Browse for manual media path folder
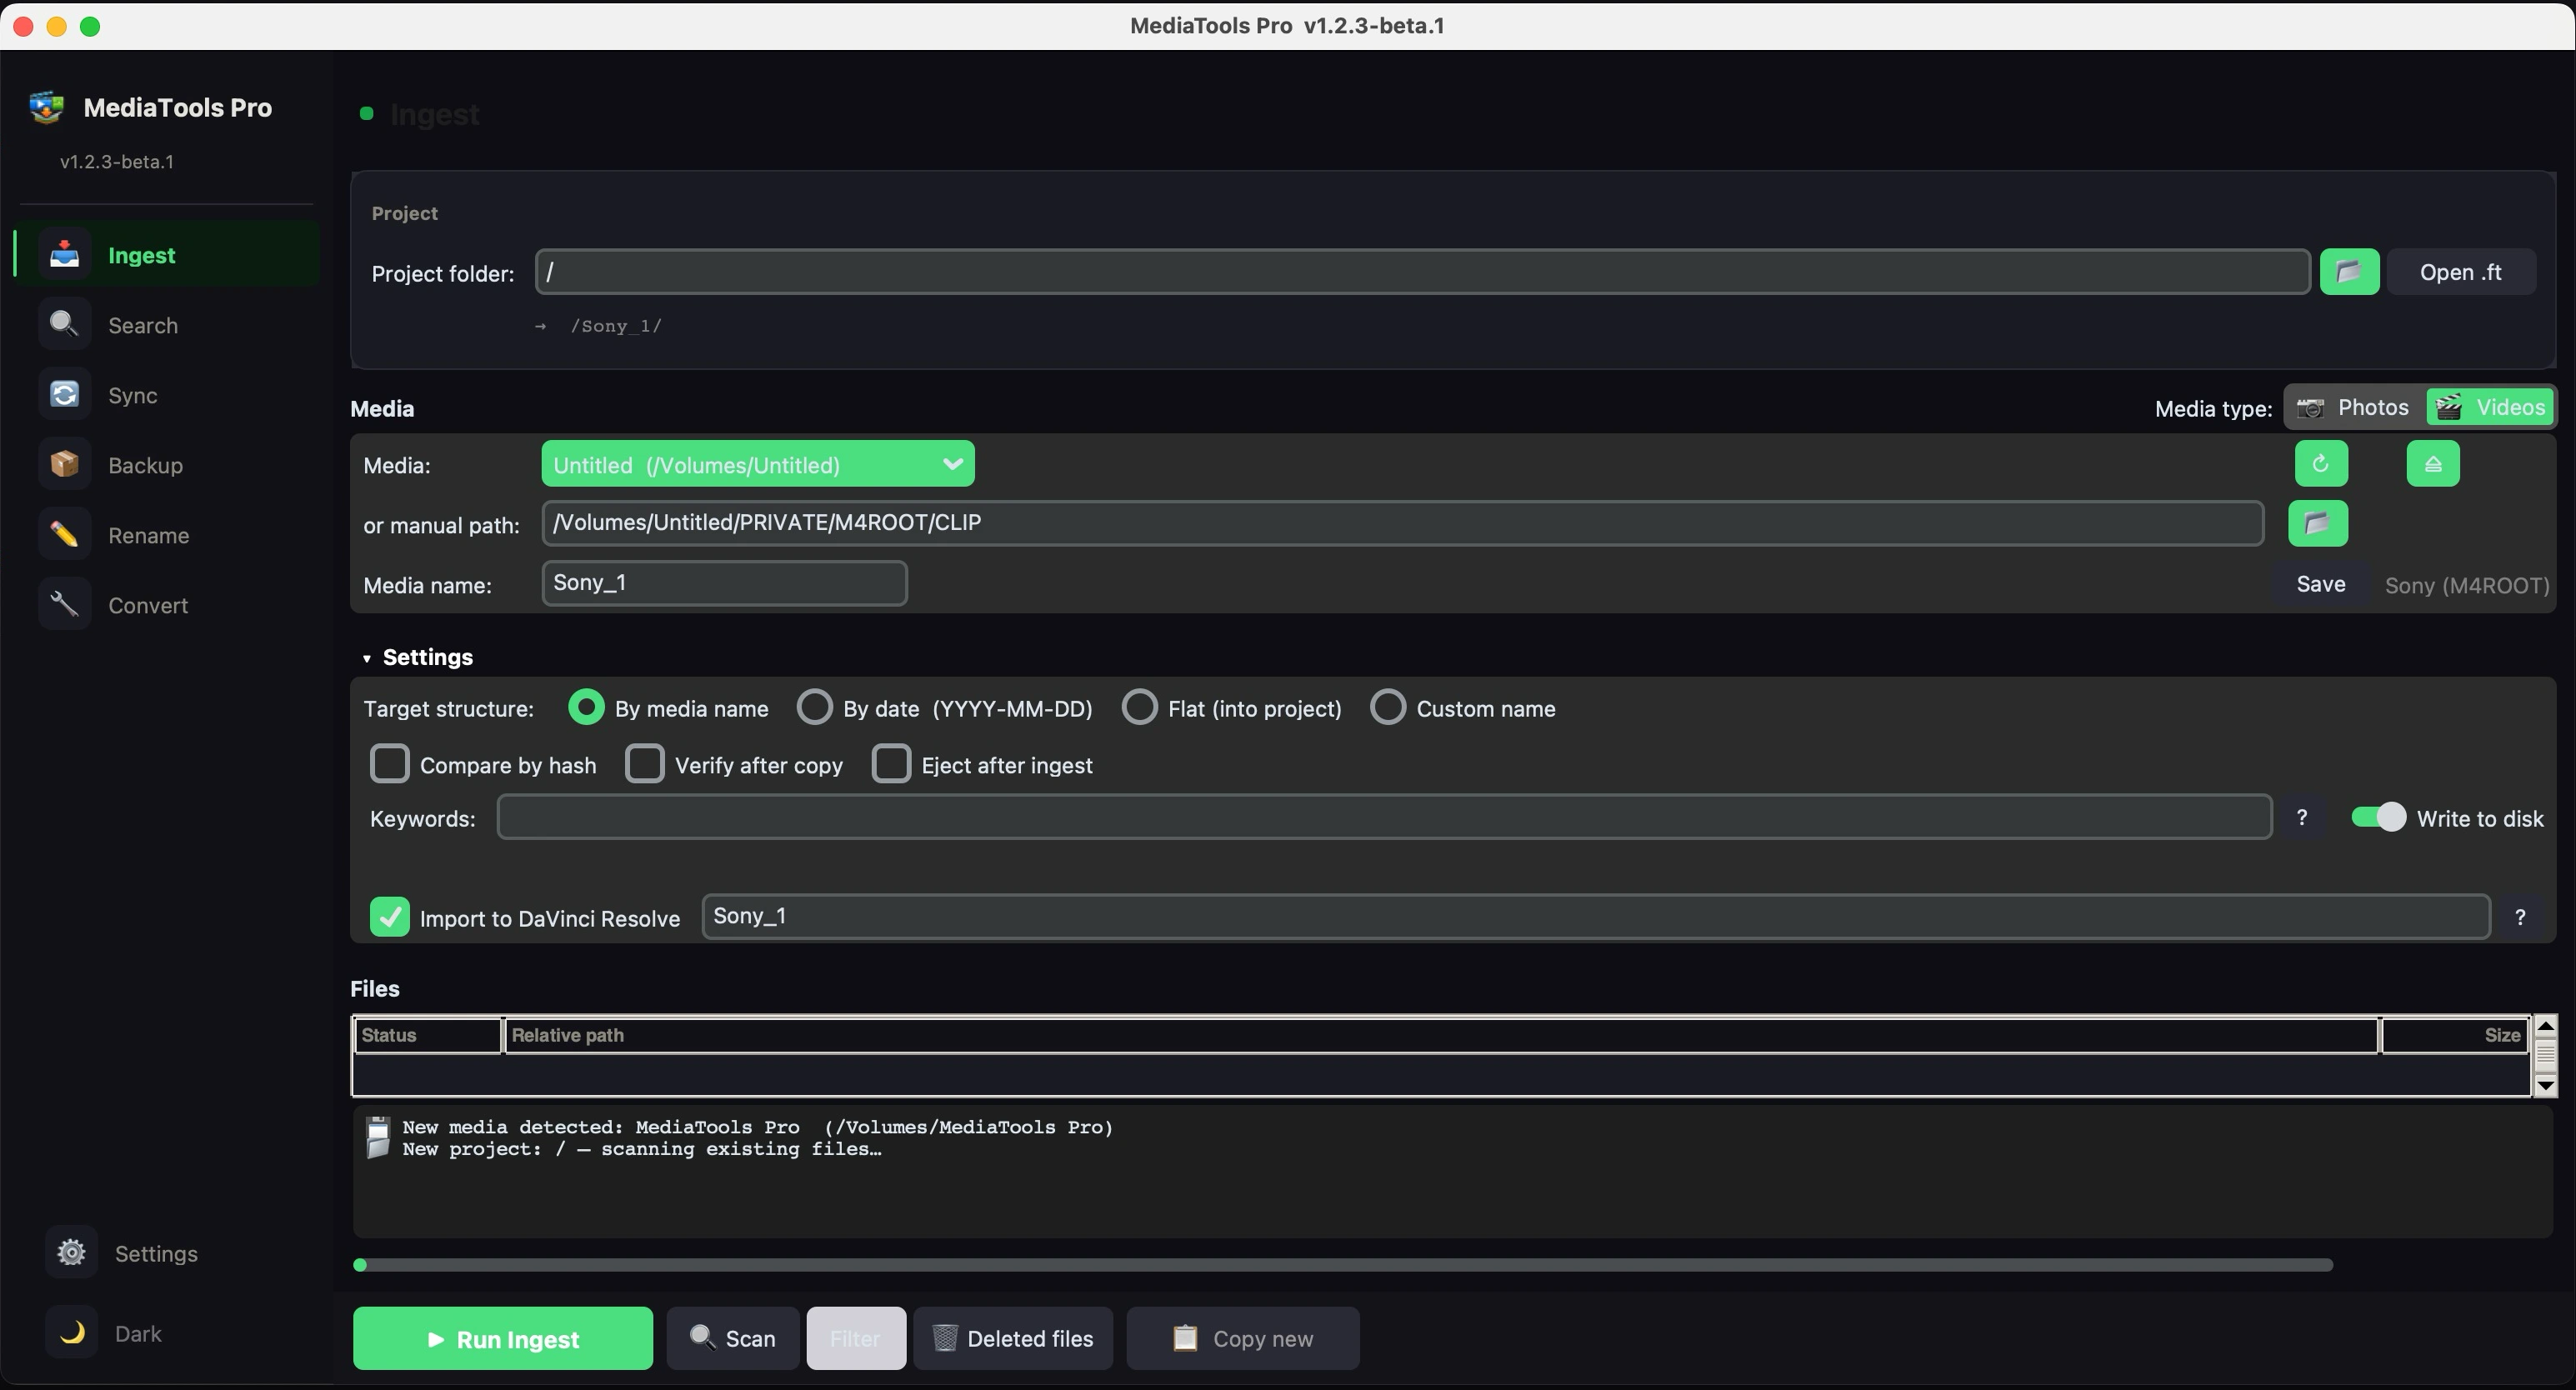This screenshot has width=2576, height=1390. [2318, 523]
